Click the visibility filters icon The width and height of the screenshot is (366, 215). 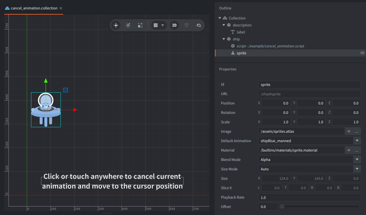point(199,25)
